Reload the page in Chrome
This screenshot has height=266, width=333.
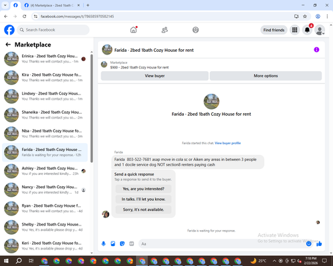(25, 16)
